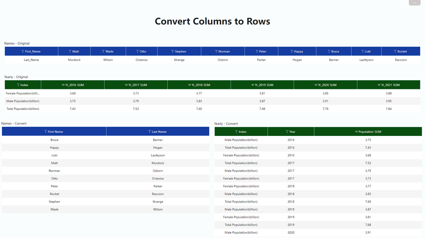Click the 7.84 value in Yearly - Original
Screen dimensions: 425x238
click(389, 109)
